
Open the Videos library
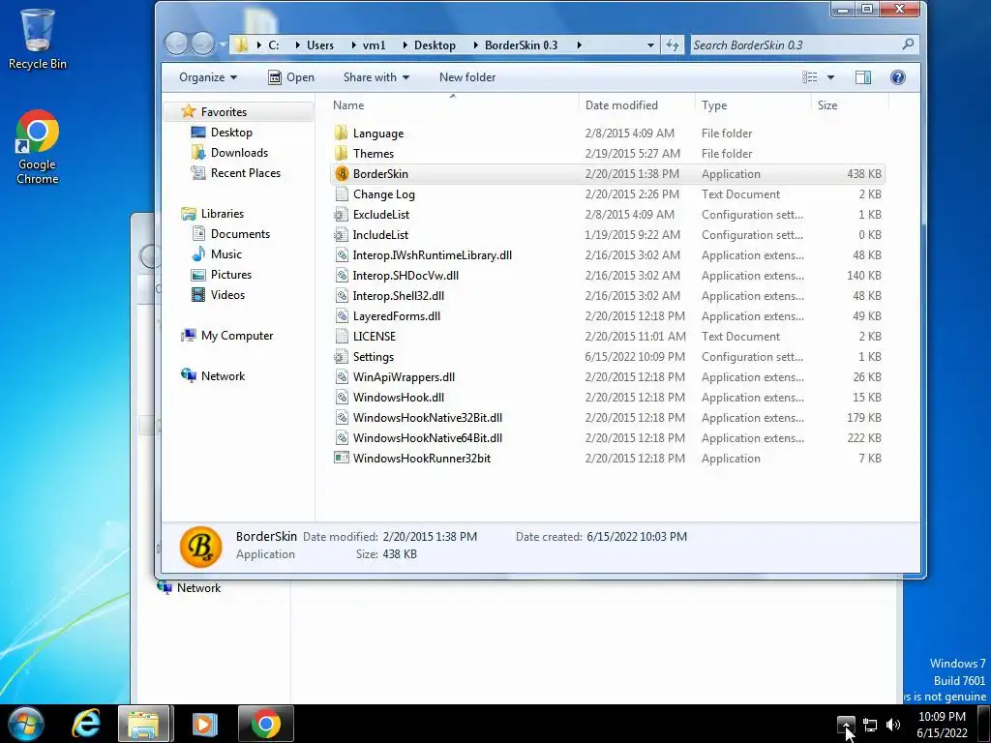tap(227, 294)
